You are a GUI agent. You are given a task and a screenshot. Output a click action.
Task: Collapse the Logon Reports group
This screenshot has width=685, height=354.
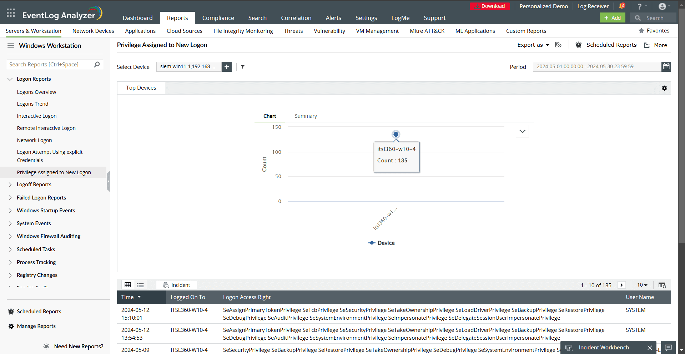tap(10, 79)
